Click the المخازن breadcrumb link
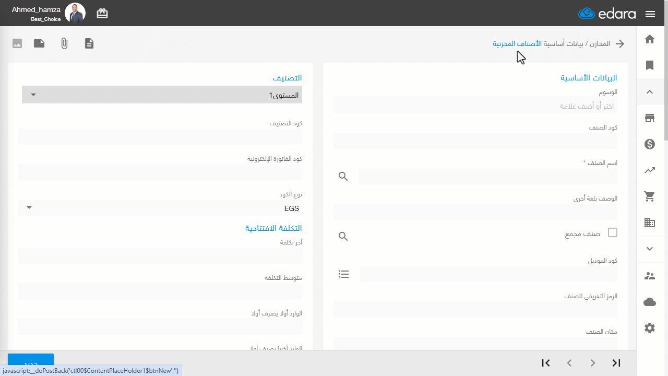The width and height of the screenshot is (668, 376). tap(600, 43)
